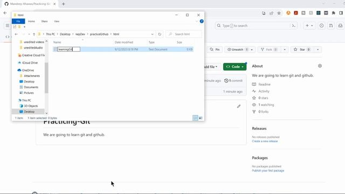Edit README with pencil icon

239,107
